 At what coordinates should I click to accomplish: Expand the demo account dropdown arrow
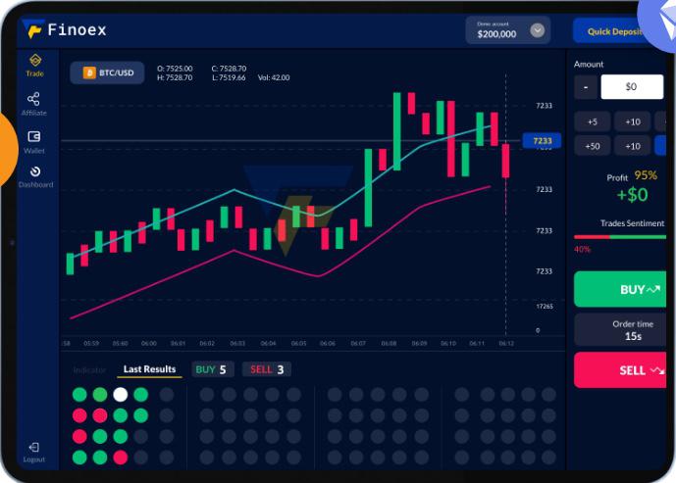click(538, 30)
